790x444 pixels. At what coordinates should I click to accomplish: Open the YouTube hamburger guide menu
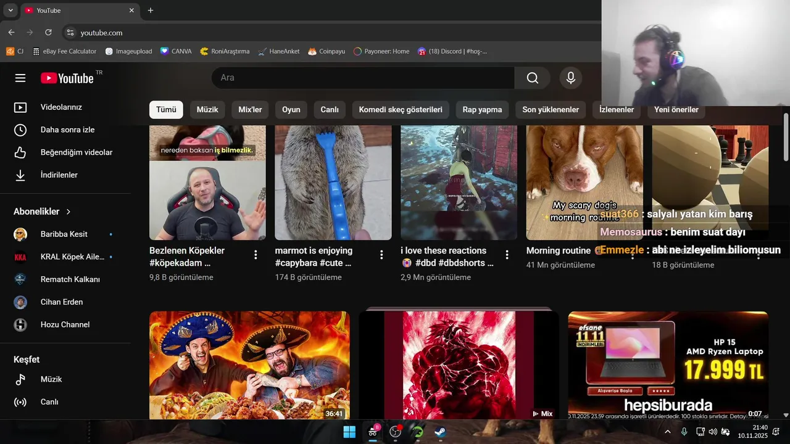(20, 78)
